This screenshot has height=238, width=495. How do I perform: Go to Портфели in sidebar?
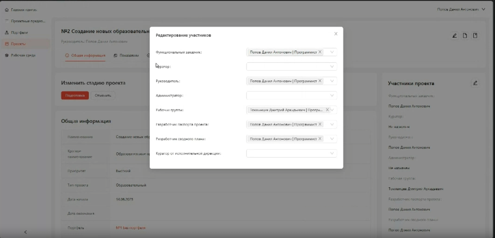tap(19, 33)
